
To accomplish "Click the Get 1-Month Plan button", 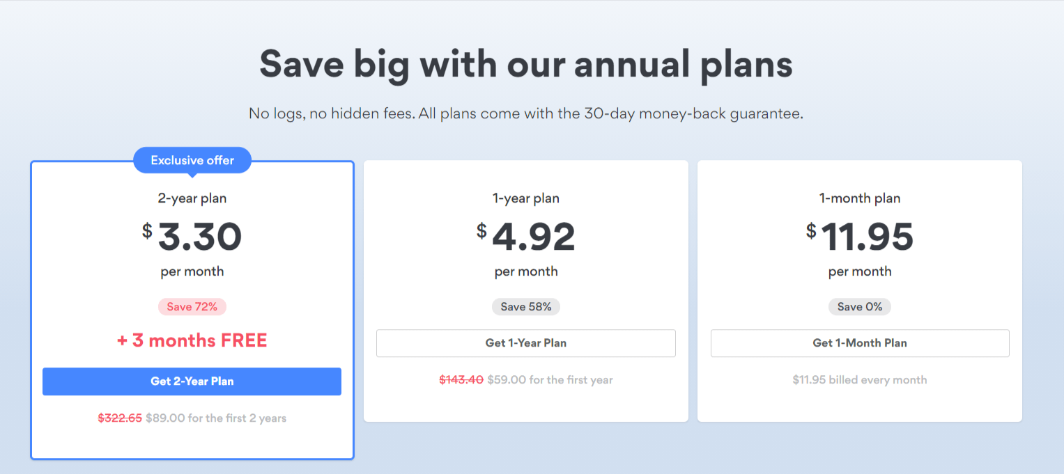I will 860,343.
